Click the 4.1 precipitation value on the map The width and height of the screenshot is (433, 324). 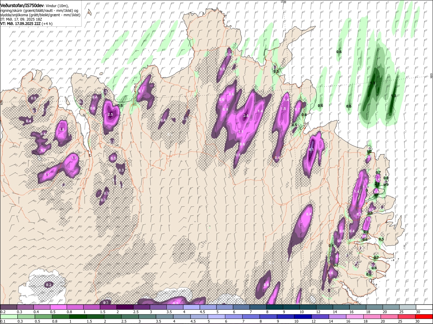(312, 150)
